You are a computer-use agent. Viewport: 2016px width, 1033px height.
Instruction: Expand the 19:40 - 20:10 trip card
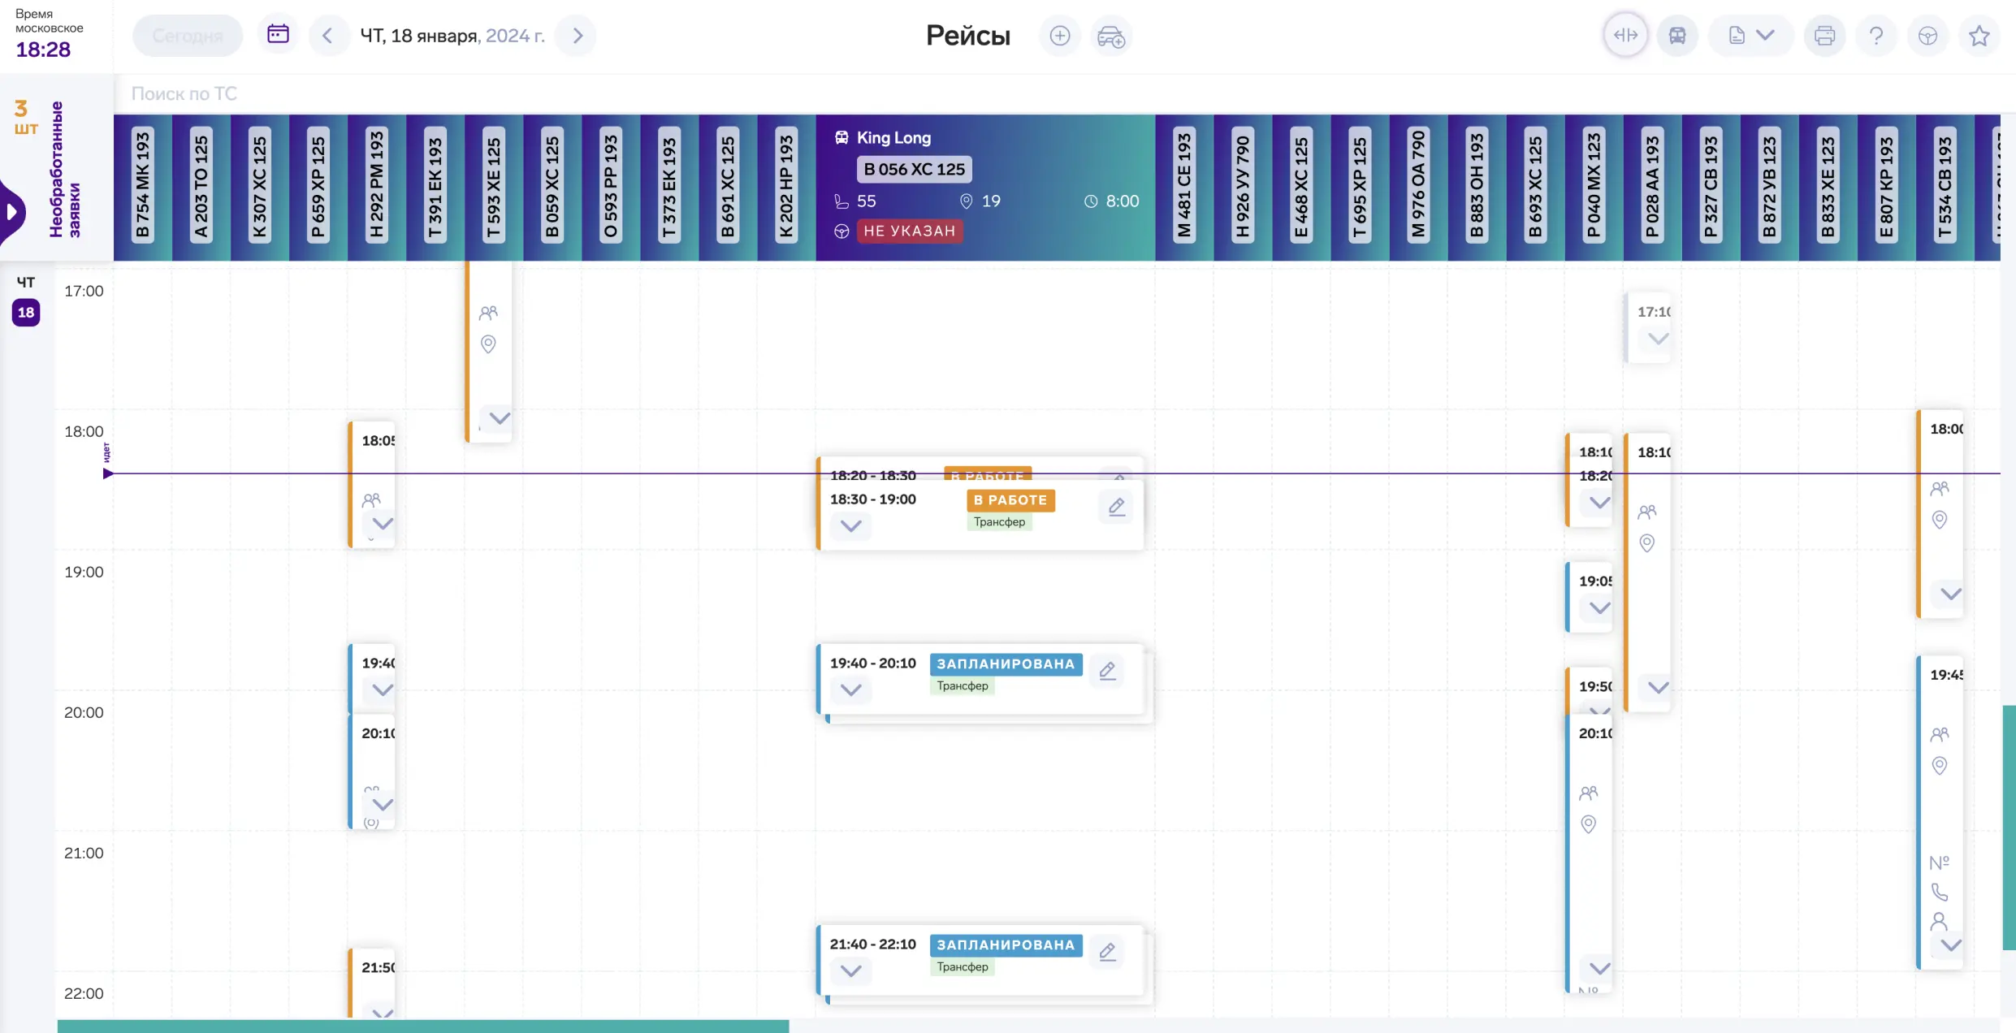pyautogui.click(x=850, y=689)
